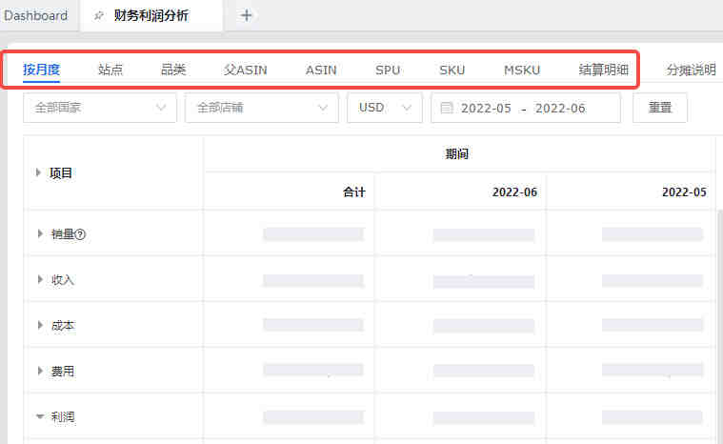Expand all rows via 项目 header arrow
Screen dimensions: 723x444
point(38,172)
